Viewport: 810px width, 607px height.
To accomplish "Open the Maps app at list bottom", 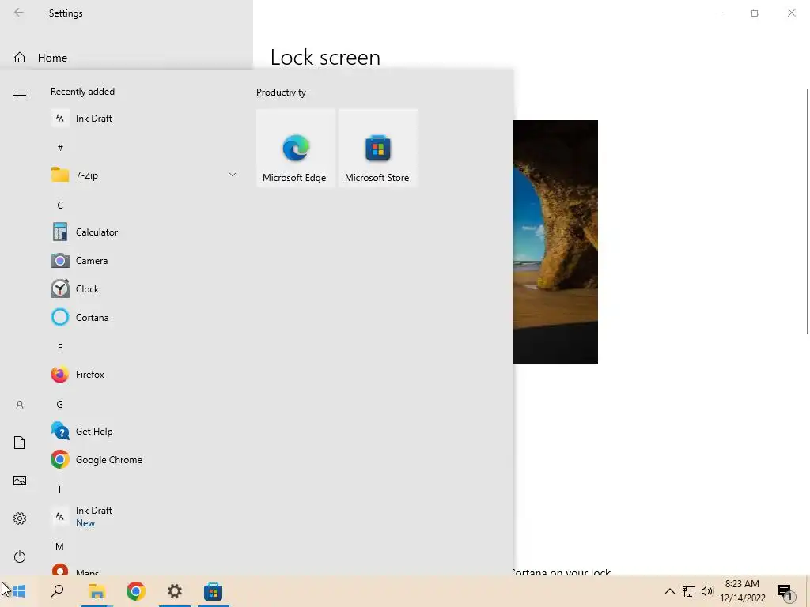I will pos(144,570).
